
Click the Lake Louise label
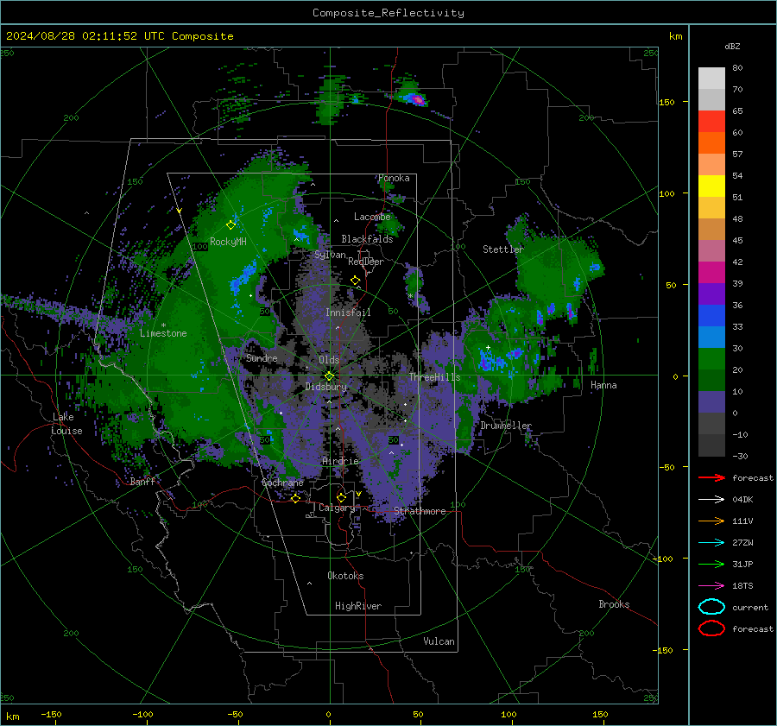pyautogui.click(x=67, y=424)
